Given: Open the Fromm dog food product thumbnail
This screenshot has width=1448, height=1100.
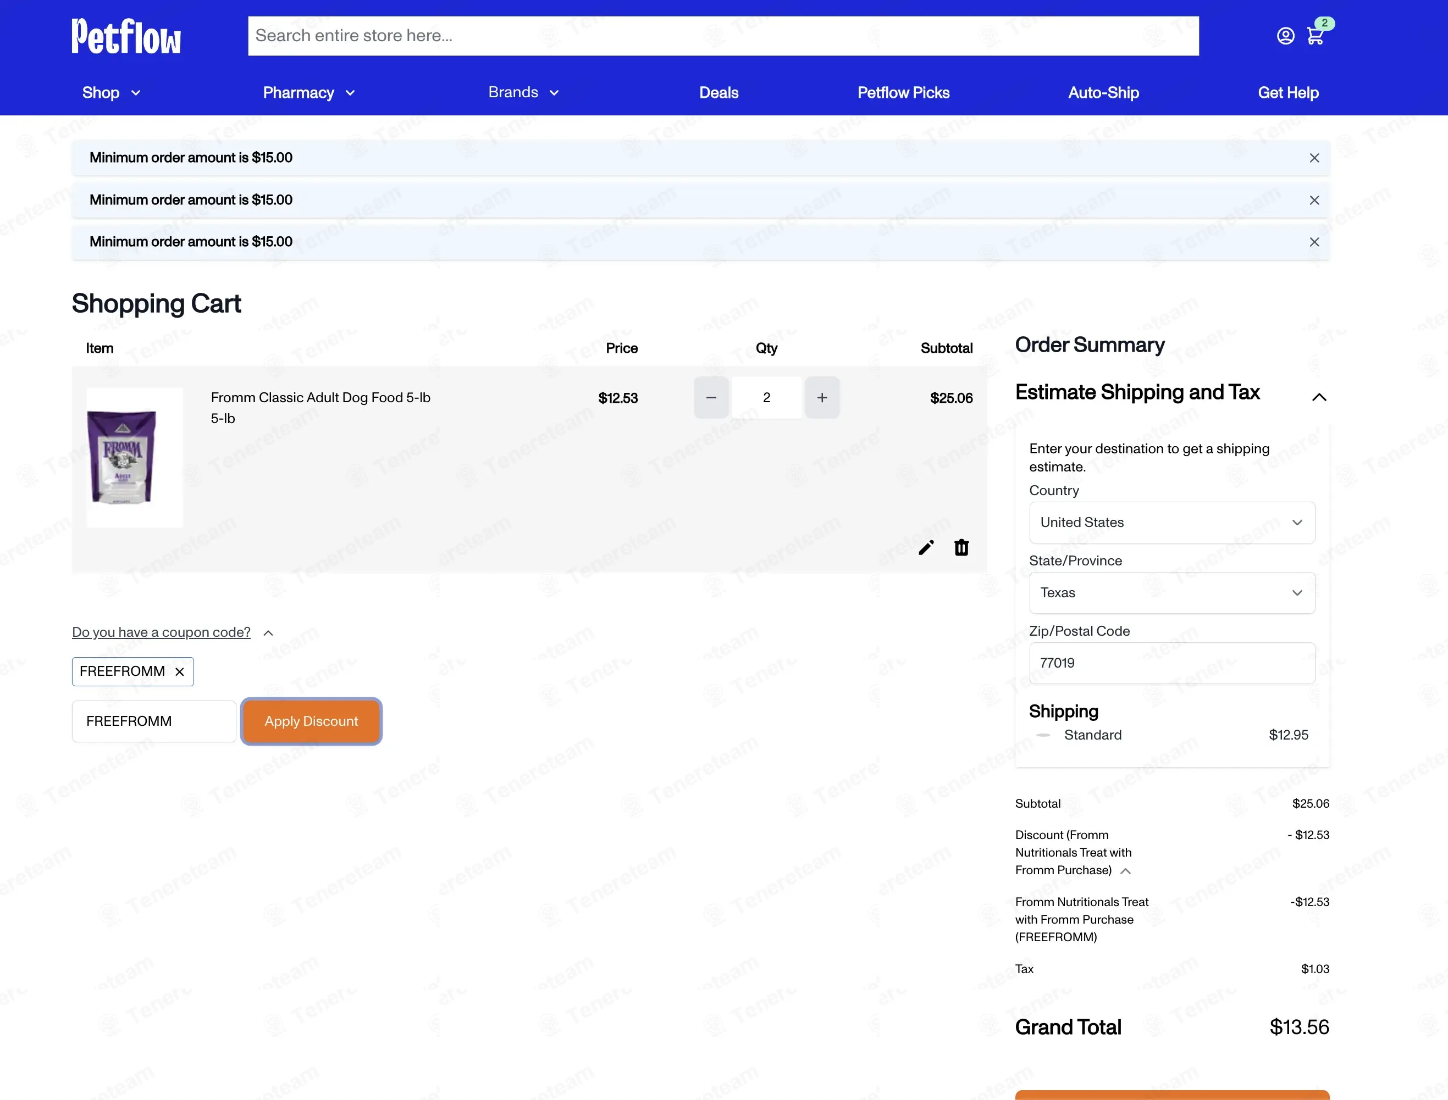Looking at the screenshot, I should click(x=135, y=458).
